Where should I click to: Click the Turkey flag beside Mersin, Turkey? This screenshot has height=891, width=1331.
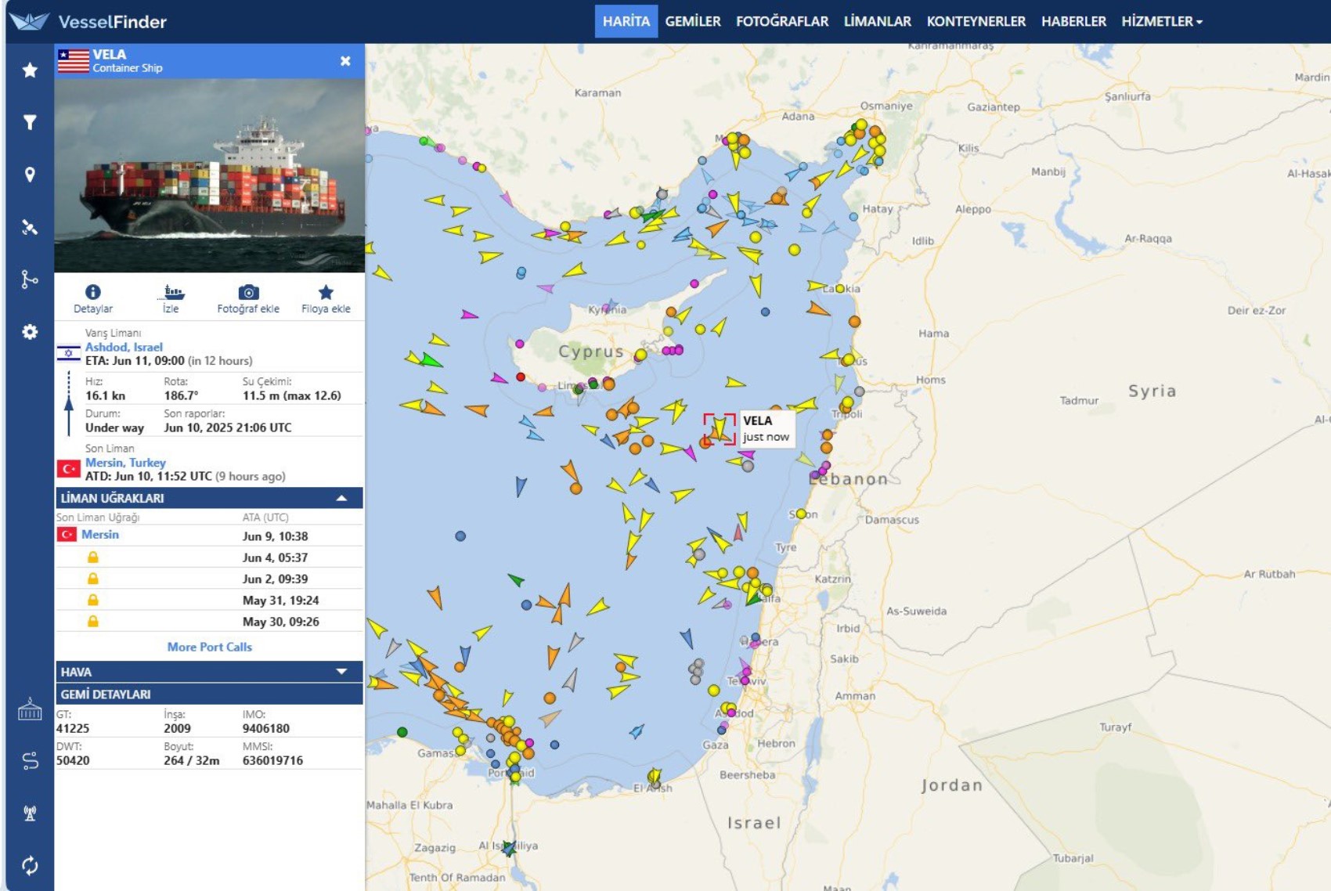click(x=69, y=469)
